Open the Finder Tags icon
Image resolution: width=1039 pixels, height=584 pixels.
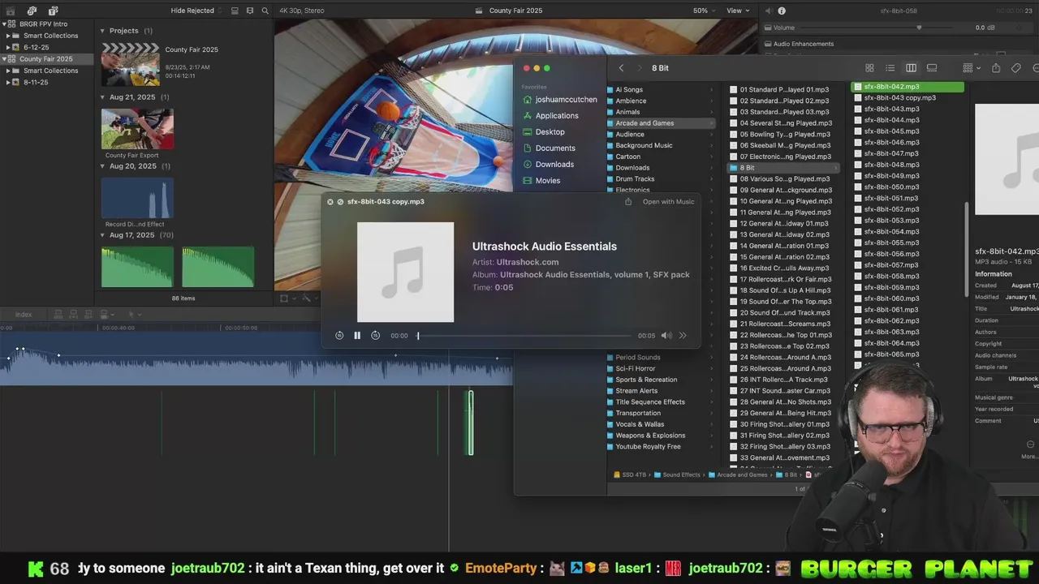[1016, 68]
